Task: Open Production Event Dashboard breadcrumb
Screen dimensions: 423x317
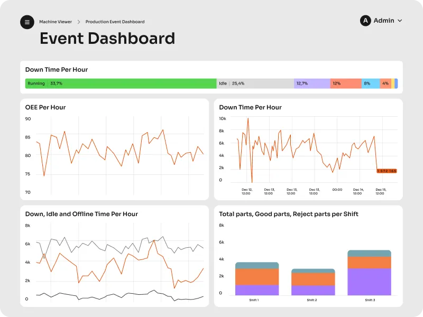Action: coord(115,22)
